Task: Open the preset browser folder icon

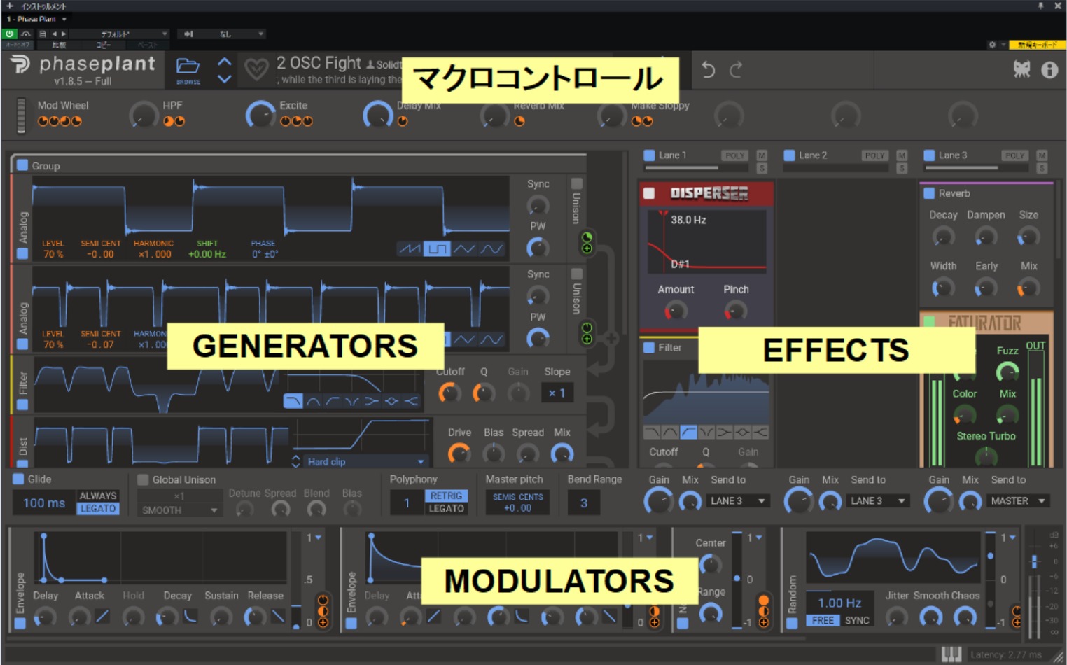Action: (187, 66)
